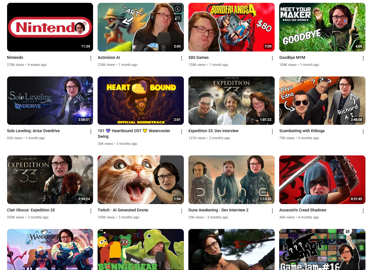
Task: Open the 'Expedition 33: Dev Interview' title
Action: [214, 131]
